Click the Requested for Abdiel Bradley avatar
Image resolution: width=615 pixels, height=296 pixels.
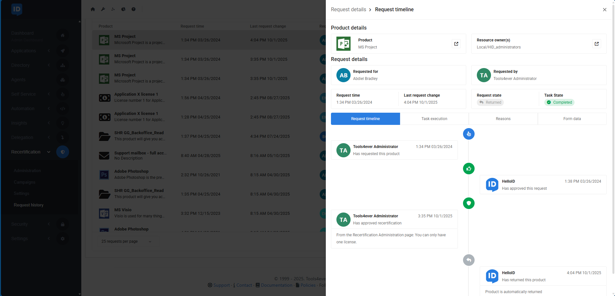tap(343, 75)
